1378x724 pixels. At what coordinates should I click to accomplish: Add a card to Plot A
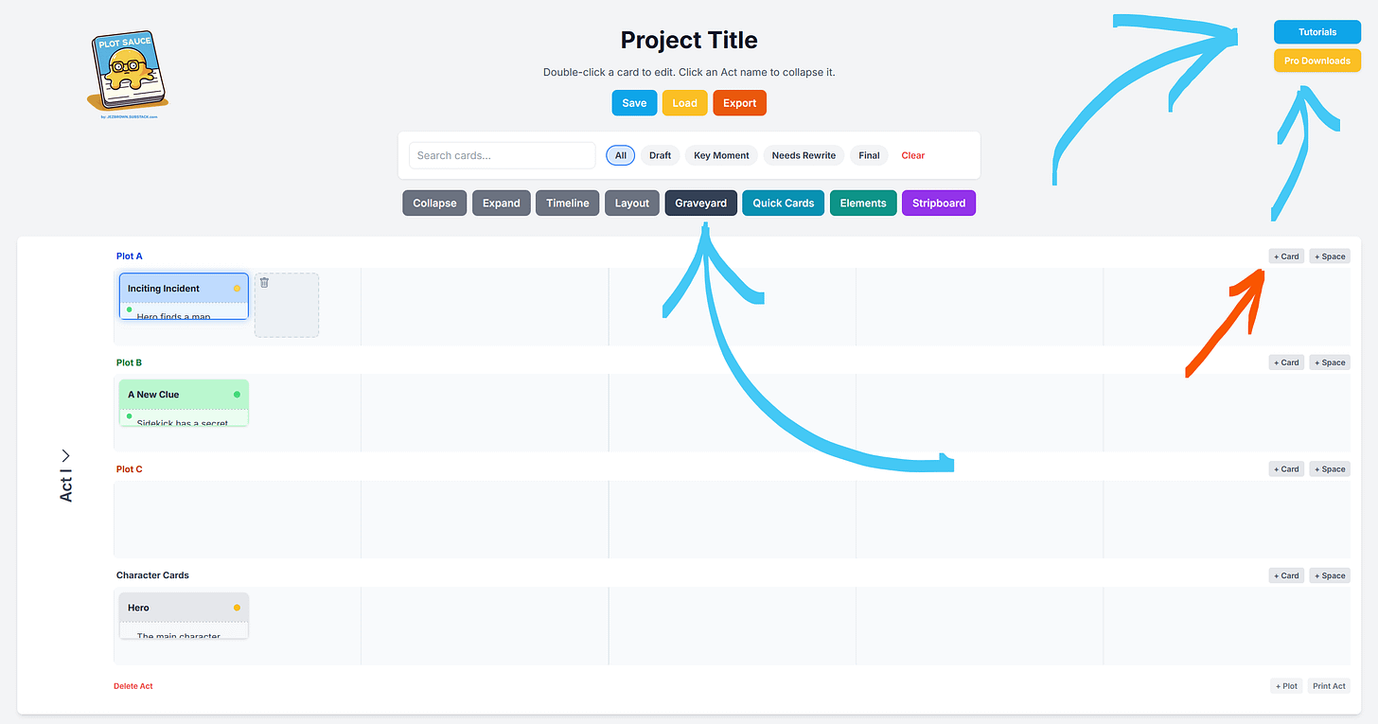[x=1286, y=256]
